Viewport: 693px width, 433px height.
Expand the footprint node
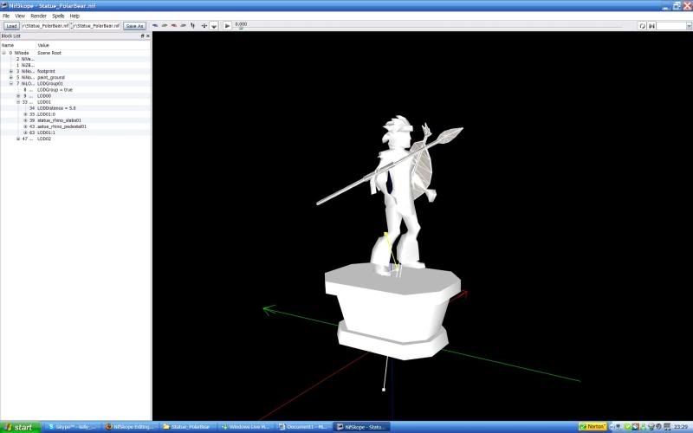(x=10, y=71)
